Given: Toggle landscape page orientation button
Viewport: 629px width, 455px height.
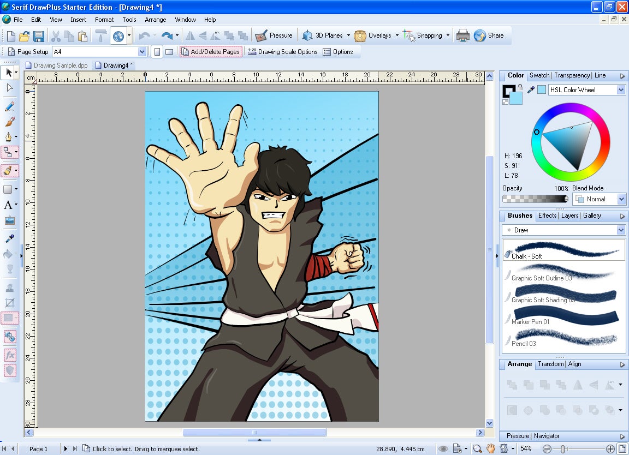Looking at the screenshot, I should [x=169, y=52].
